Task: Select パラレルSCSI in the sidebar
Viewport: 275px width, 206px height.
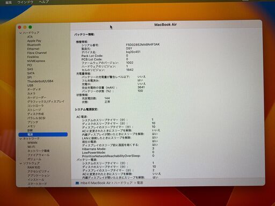Action: (x=37, y=118)
